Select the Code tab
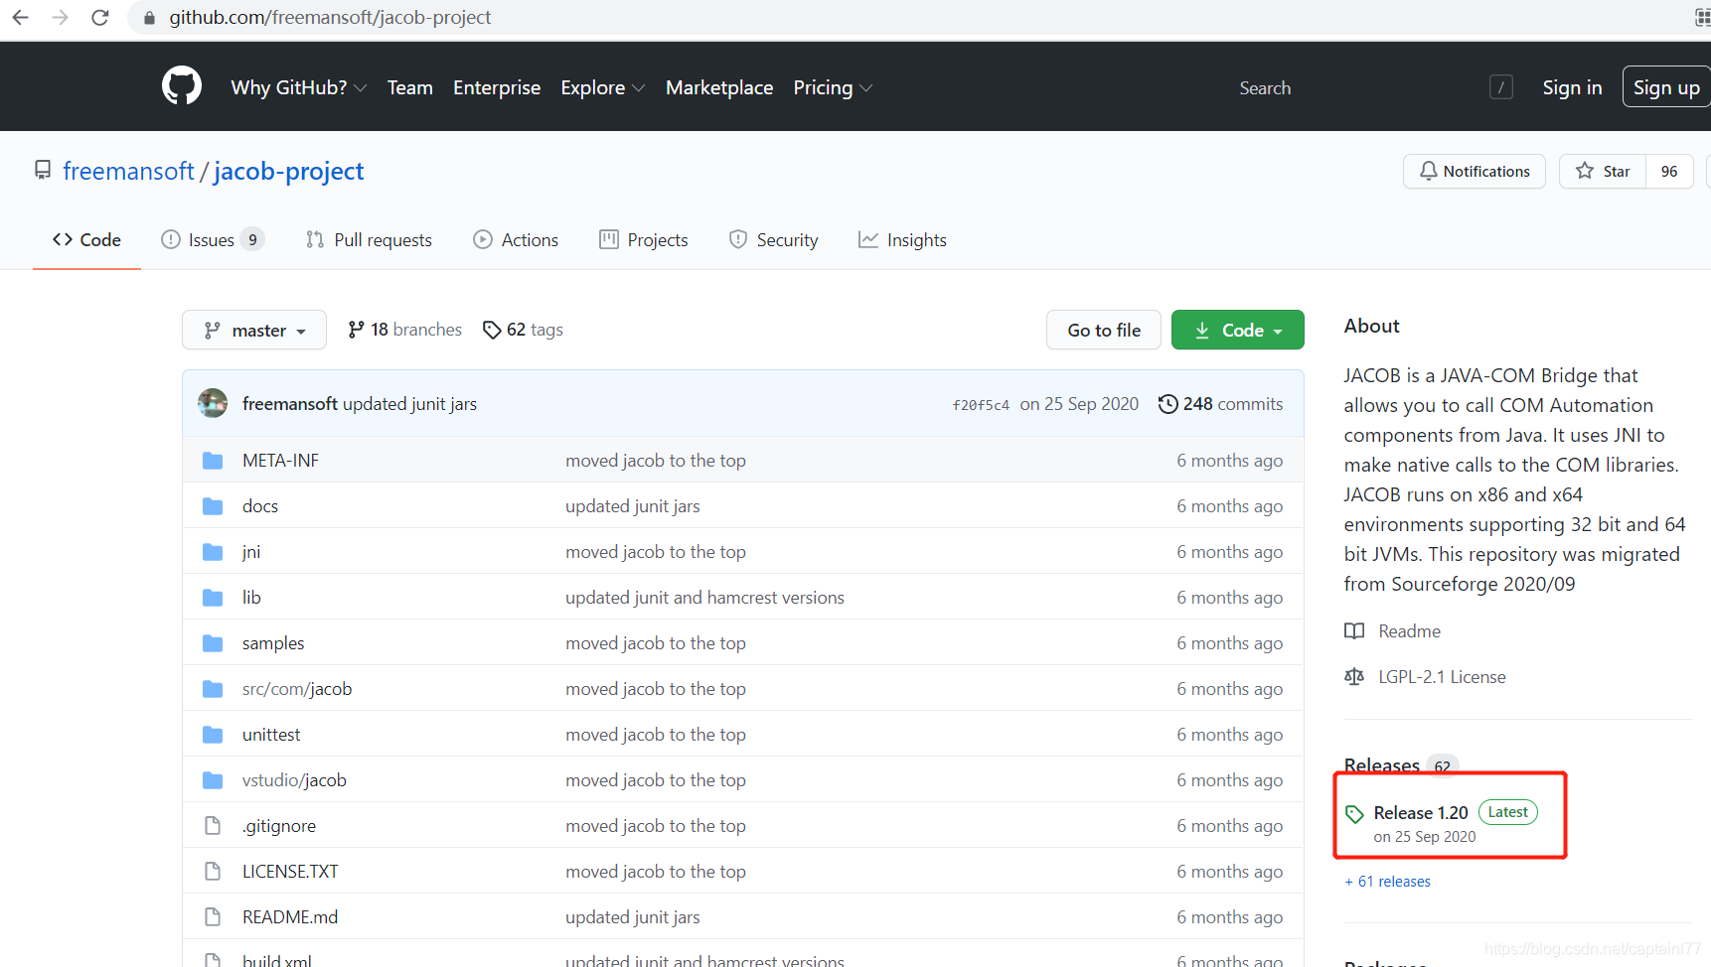 [x=86, y=239]
